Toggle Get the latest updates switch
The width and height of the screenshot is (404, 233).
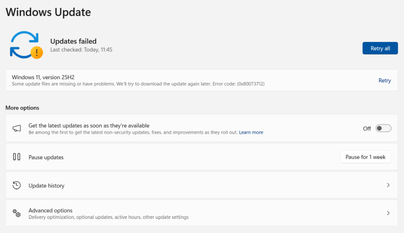pyautogui.click(x=383, y=128)
